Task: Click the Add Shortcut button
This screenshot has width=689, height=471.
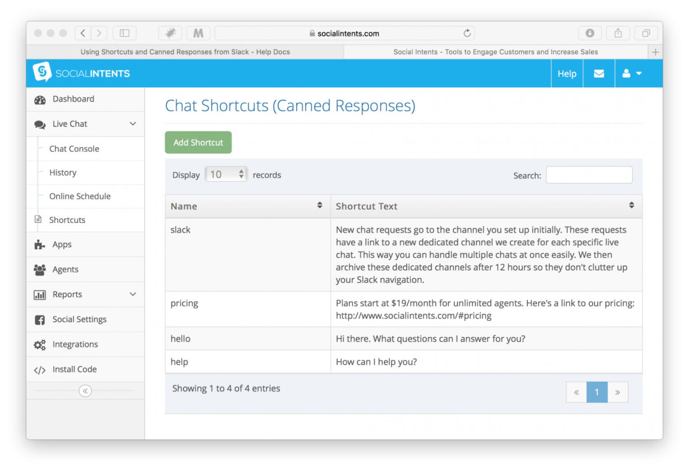Action: (198, 142)
